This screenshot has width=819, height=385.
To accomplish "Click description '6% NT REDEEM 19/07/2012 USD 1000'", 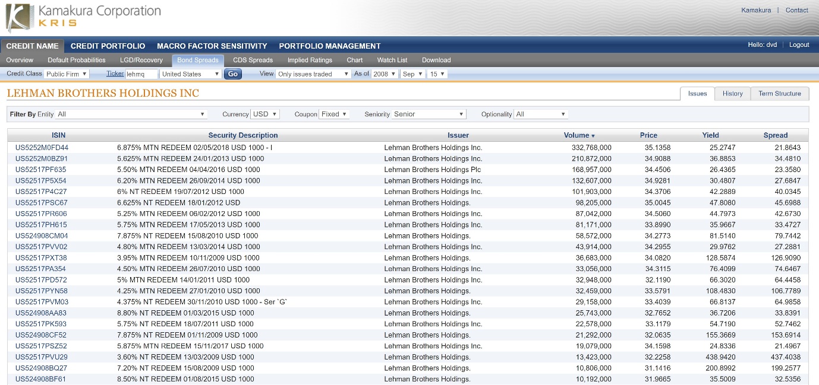I will click(181, 192).
